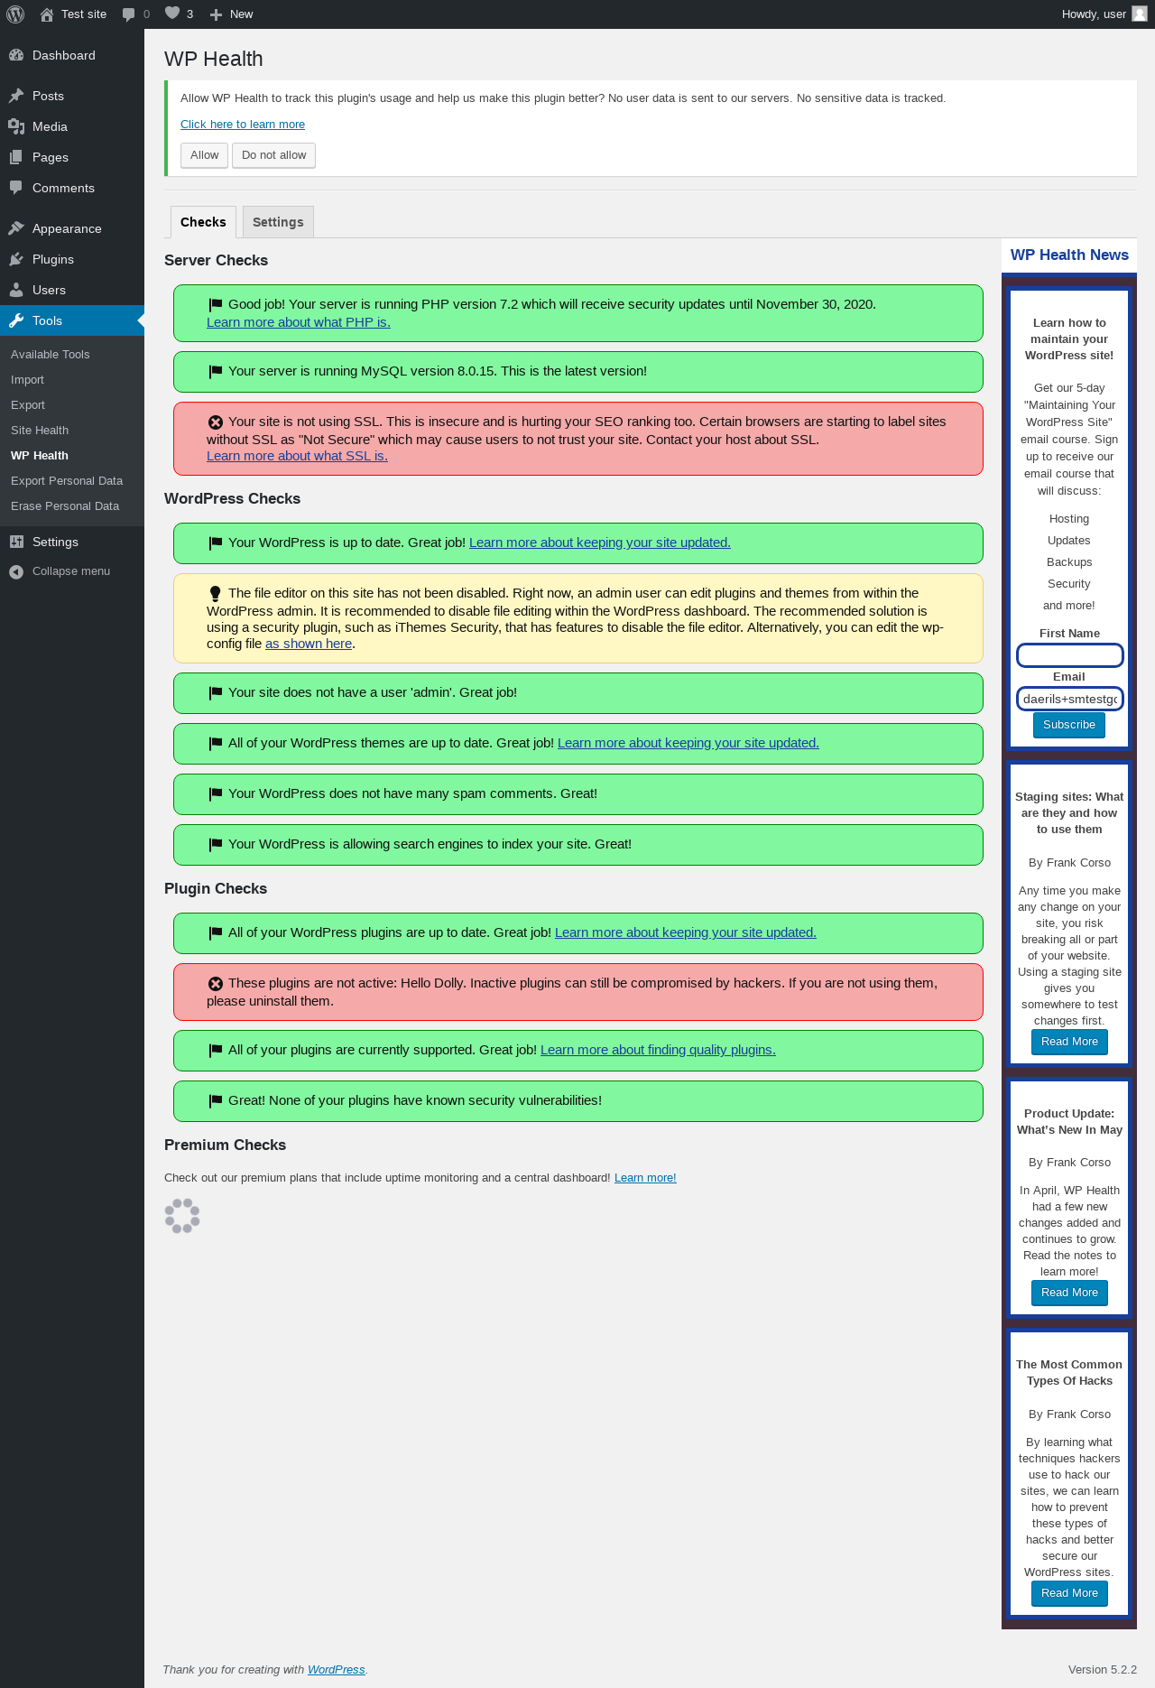Click the Do not allow button
Viewport: 1155px width, 1688px height.
tap(273, 155)
